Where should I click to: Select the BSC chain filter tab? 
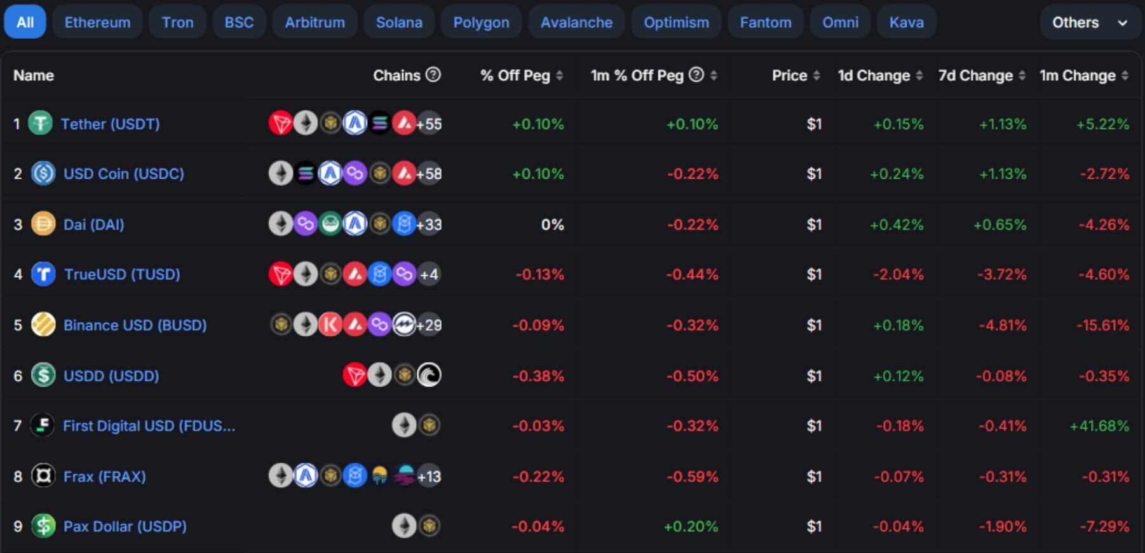pyautogui.click(x=239, y=22)
